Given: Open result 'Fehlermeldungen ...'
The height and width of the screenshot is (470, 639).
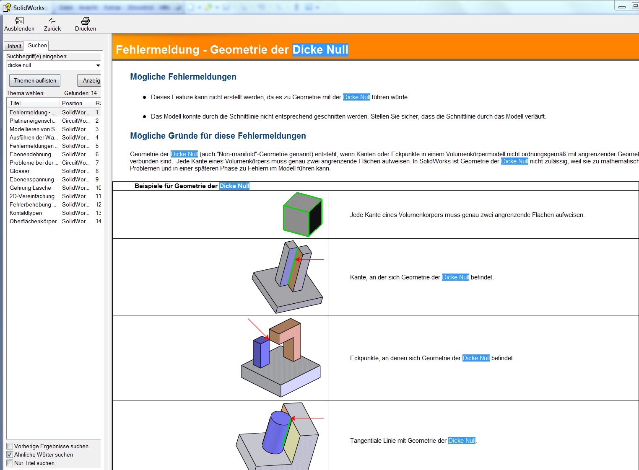Looking at the screenshot, I should (54, 146).
